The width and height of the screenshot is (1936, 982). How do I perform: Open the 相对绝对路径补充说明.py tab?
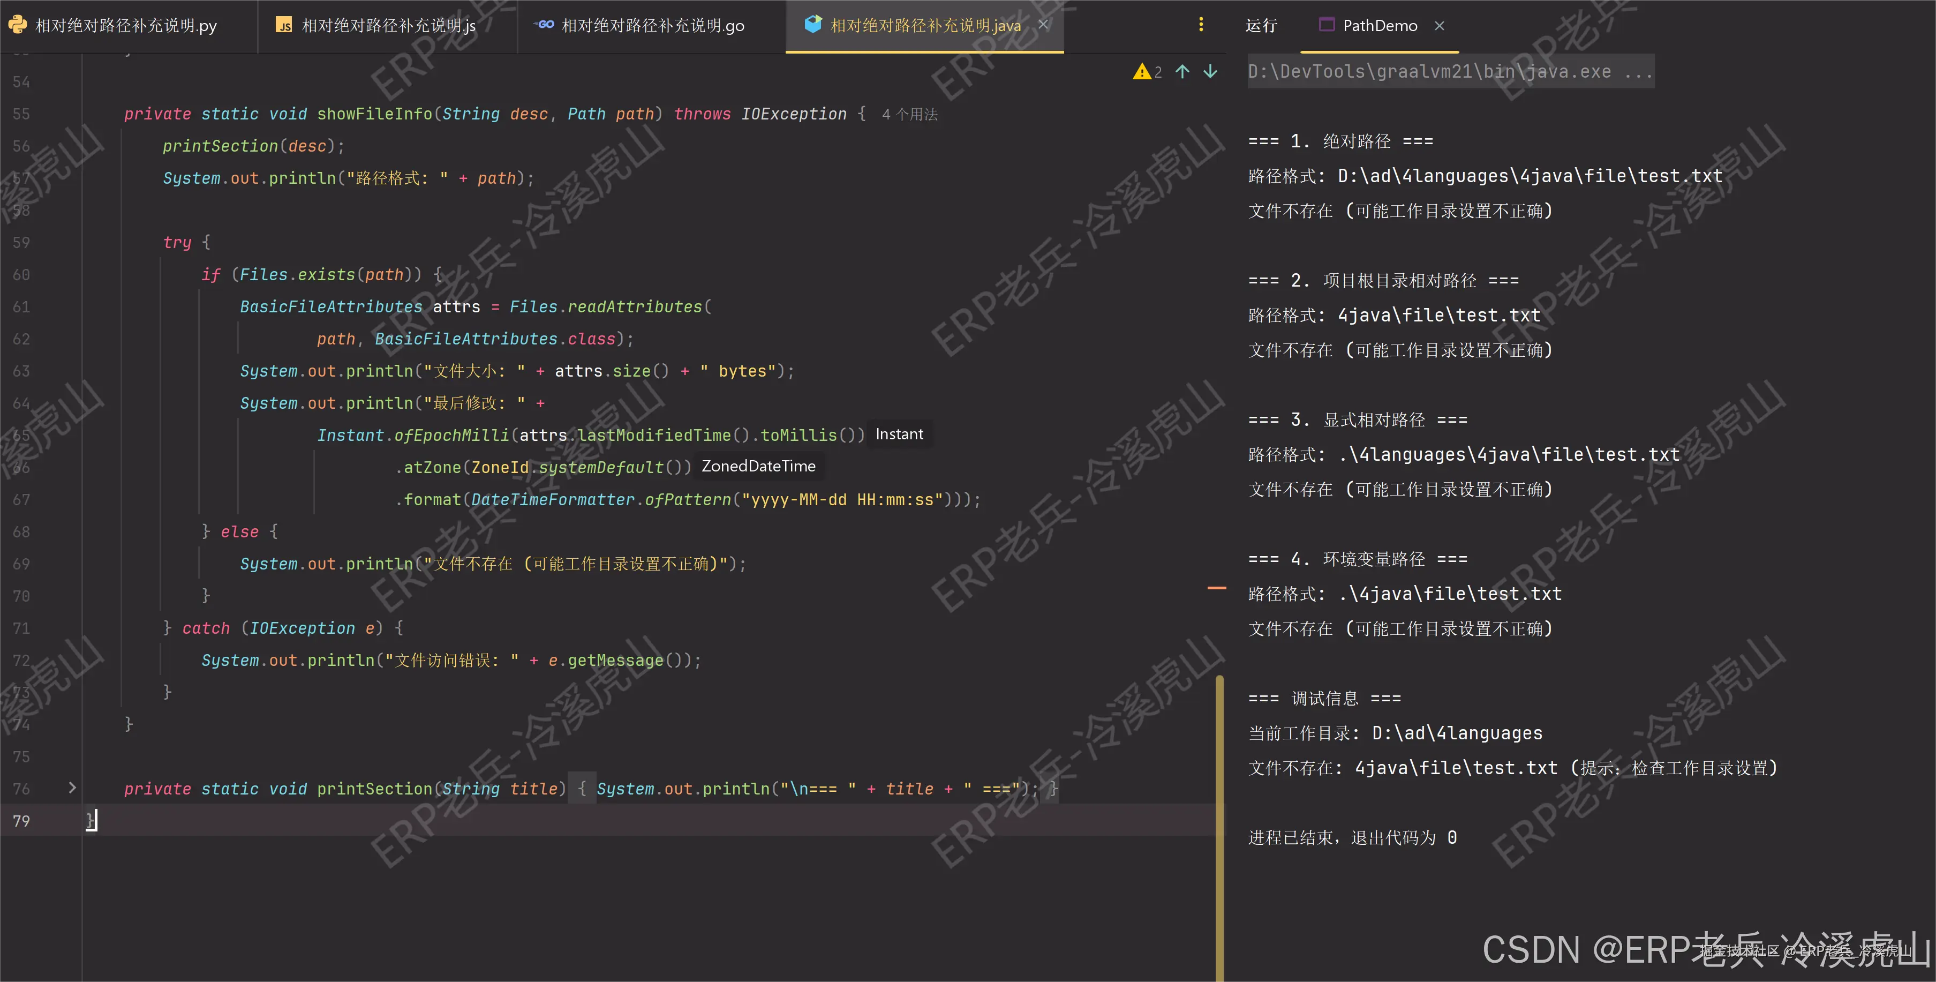[x=125, y=26]
